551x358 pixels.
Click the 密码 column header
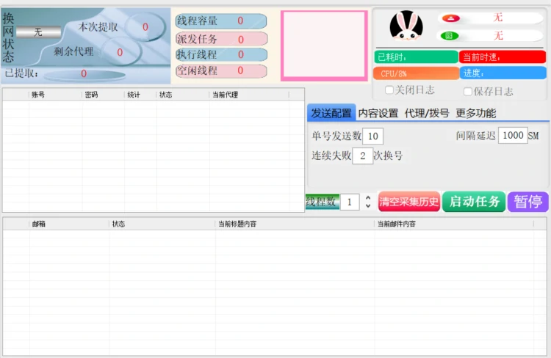point(103,95)
